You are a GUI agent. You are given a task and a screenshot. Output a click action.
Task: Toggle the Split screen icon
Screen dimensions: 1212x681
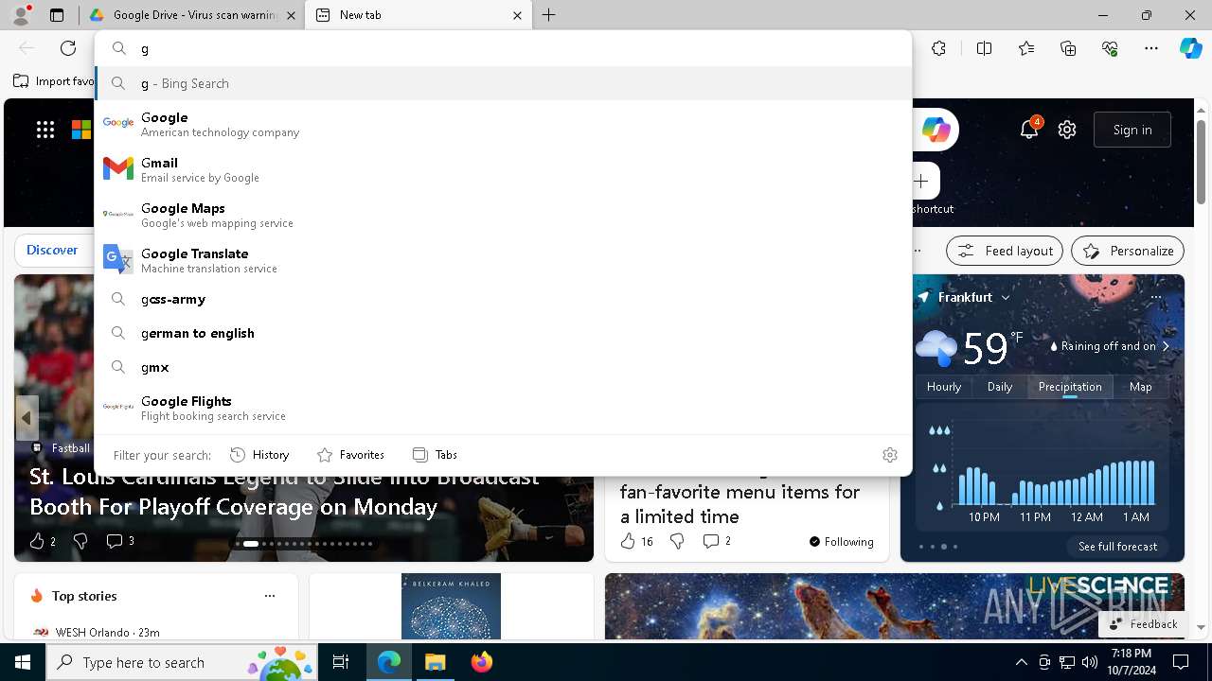pos(984,48)
